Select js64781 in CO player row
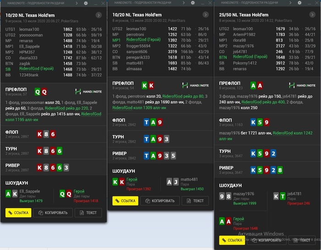321x250 pixels. tap(240, 52)
